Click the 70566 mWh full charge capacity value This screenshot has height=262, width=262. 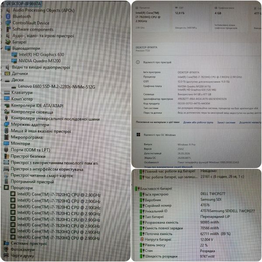pyautogui.click(x=210, y=228)
